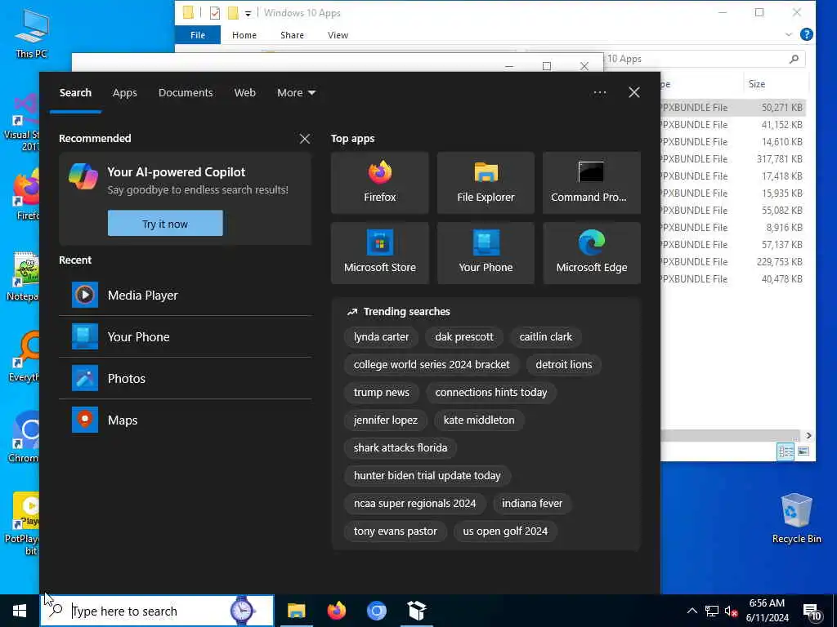Click the muted volume tray icon

(x=732, y=611)
